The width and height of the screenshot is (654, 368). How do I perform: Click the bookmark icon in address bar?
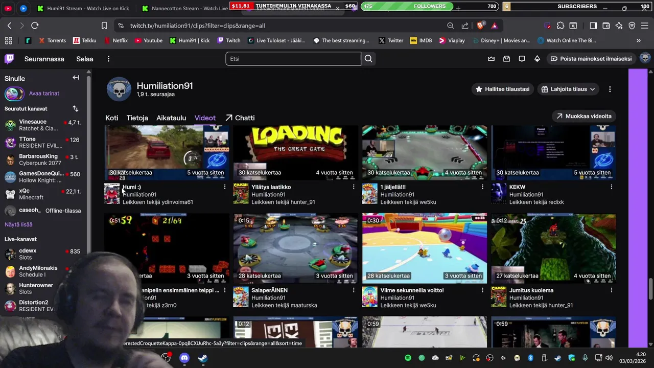point(104,26)
